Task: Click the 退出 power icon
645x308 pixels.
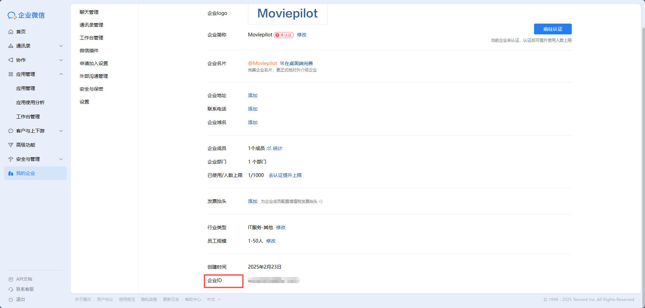Action: click(x=11, y=300)
